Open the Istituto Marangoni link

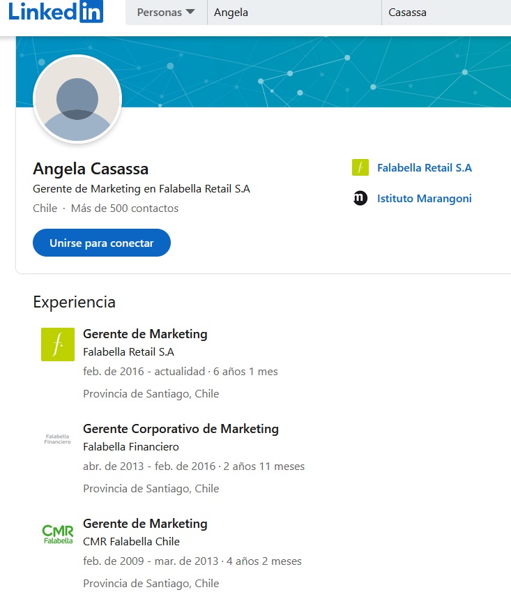click(x=425, y=199)
